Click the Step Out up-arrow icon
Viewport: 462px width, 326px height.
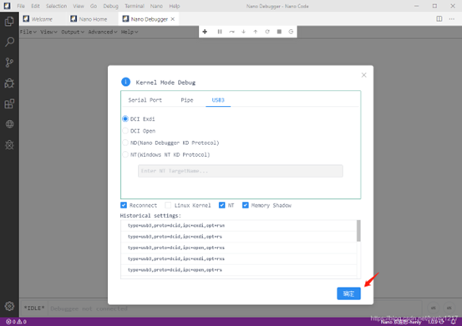coord(255,32)
